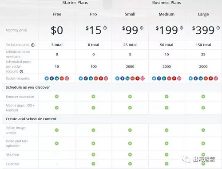Click the Instagram icon in the Pro plan column
This screenshot has height=169, width=222.
[x=106, y=79]
